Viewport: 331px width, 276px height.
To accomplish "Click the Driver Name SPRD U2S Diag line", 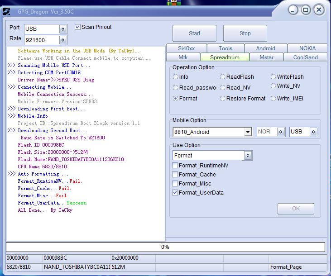I will pyautogui.click(x=56, y=80).
